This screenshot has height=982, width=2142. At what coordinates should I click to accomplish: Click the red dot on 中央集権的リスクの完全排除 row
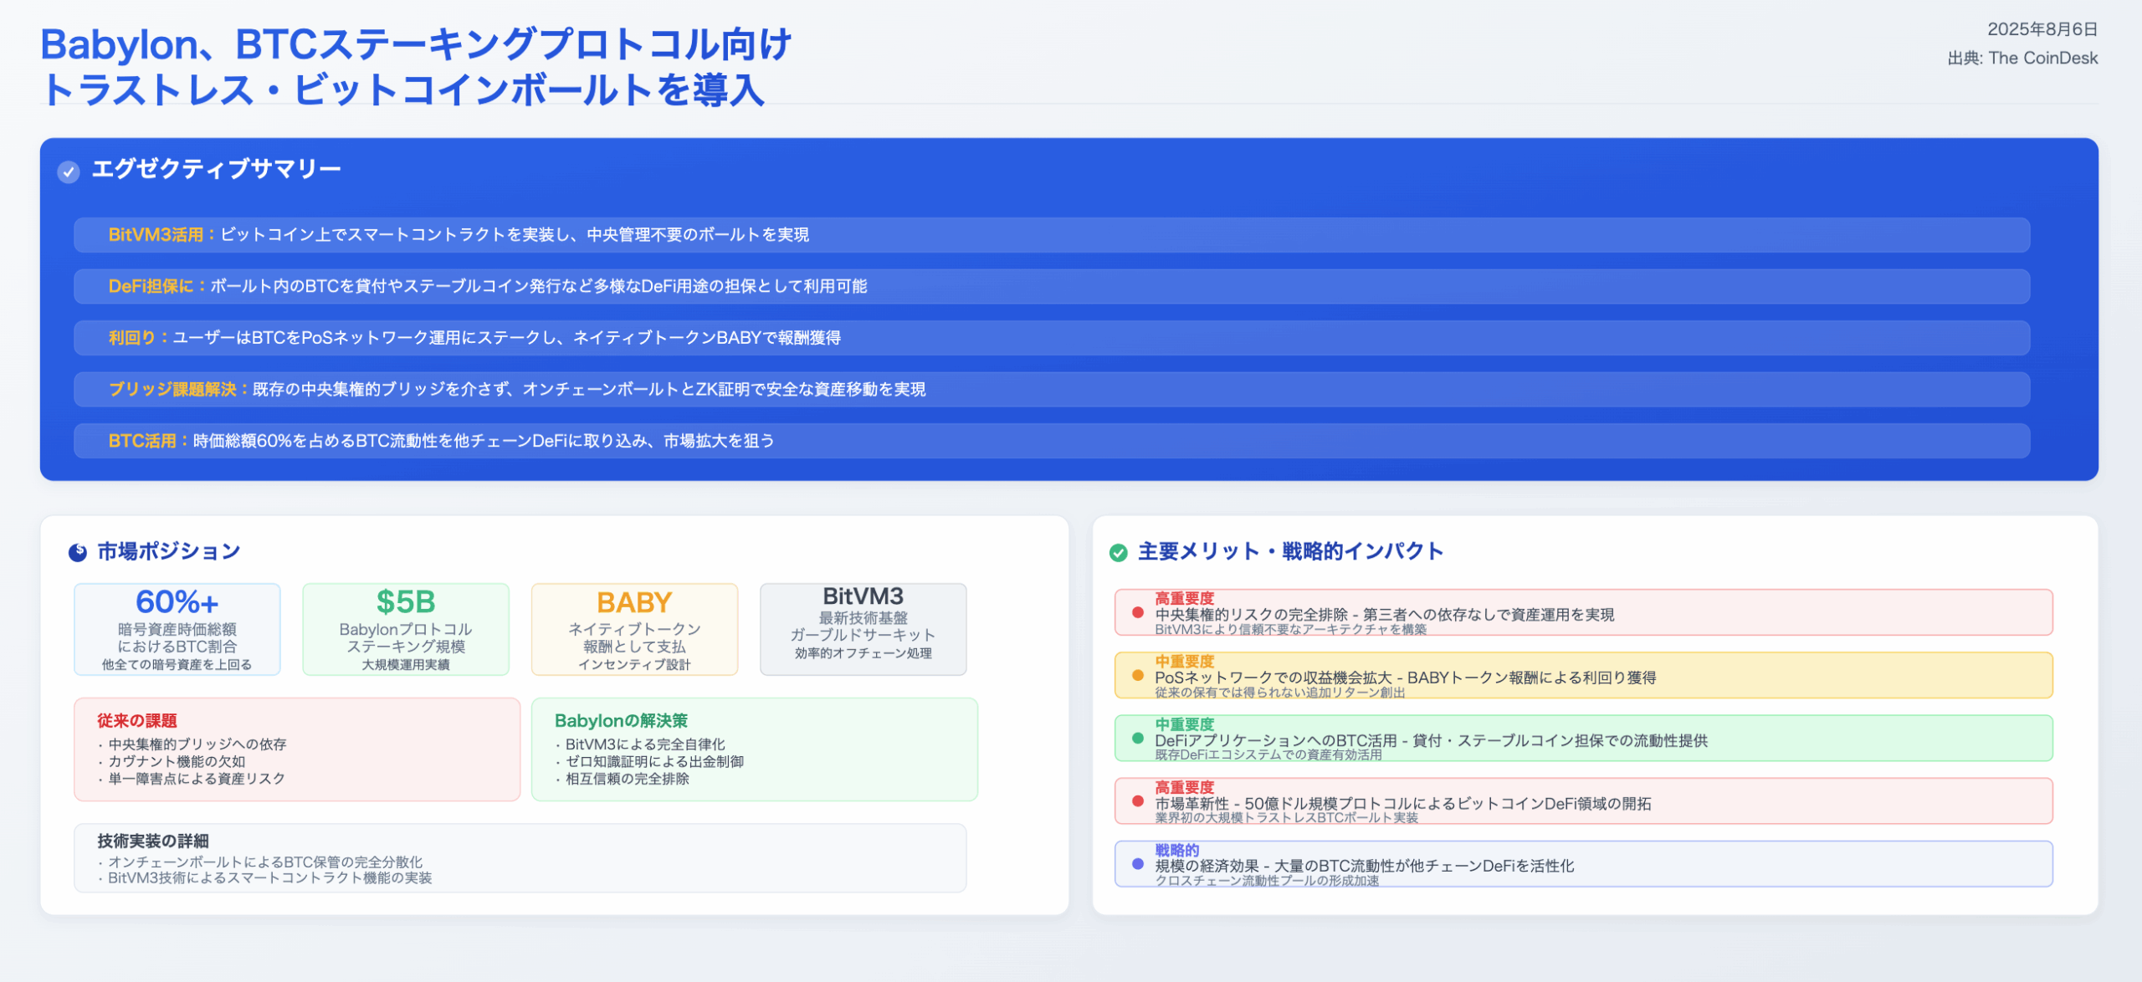click(1138, 612)
